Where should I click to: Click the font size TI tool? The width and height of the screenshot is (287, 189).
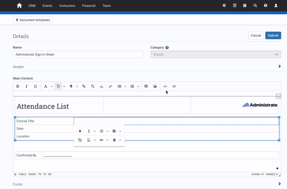click(x=58, y=86)
